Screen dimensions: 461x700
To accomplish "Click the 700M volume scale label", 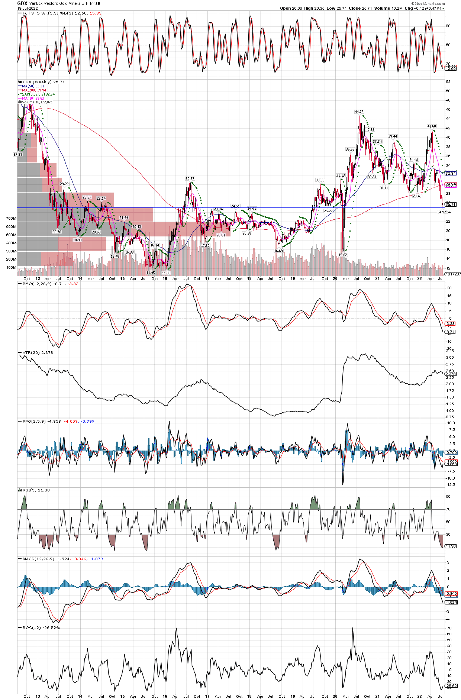I will (x=11, y=219).
